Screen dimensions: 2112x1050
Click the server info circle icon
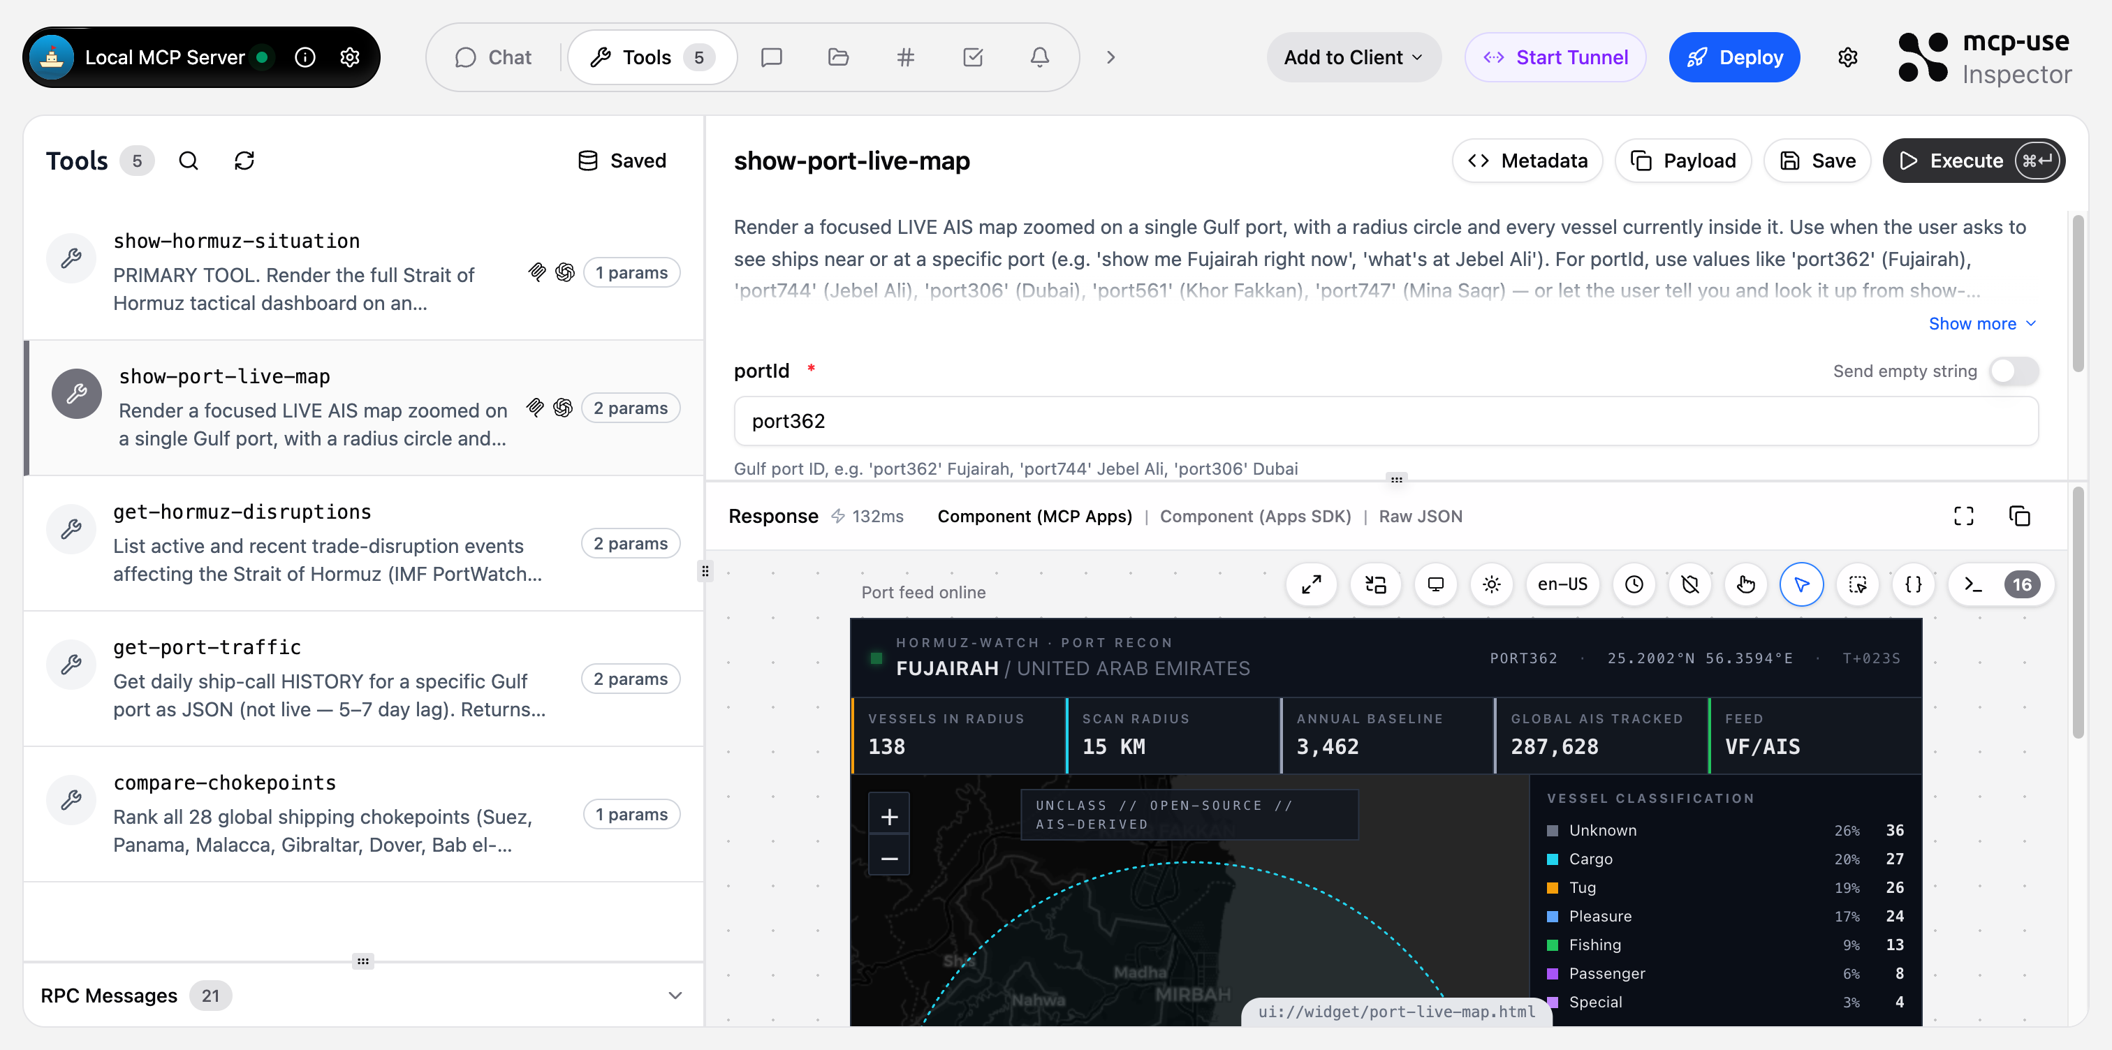[x=305, y=57]
